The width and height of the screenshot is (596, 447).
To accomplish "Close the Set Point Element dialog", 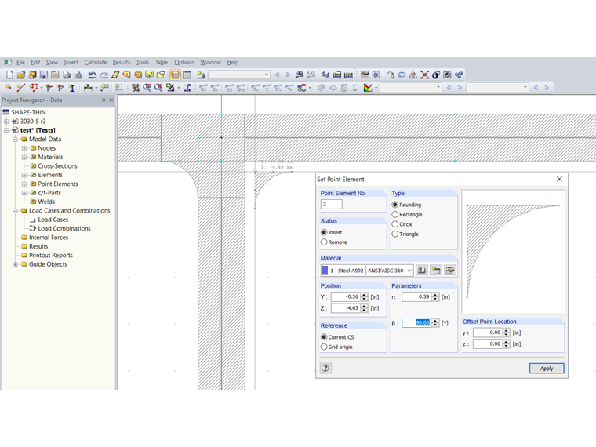I will click(559, 179).
